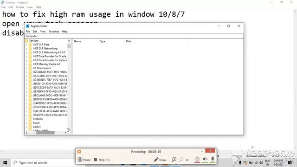Open the Windows Start menu

click(x=5, y=163)
